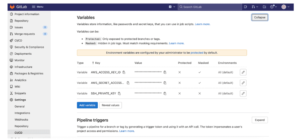This screenshot has height=139, width=301.
Task: Click All (default) in SSH_PRIVATE_KEY row
Action: point(225,93)
